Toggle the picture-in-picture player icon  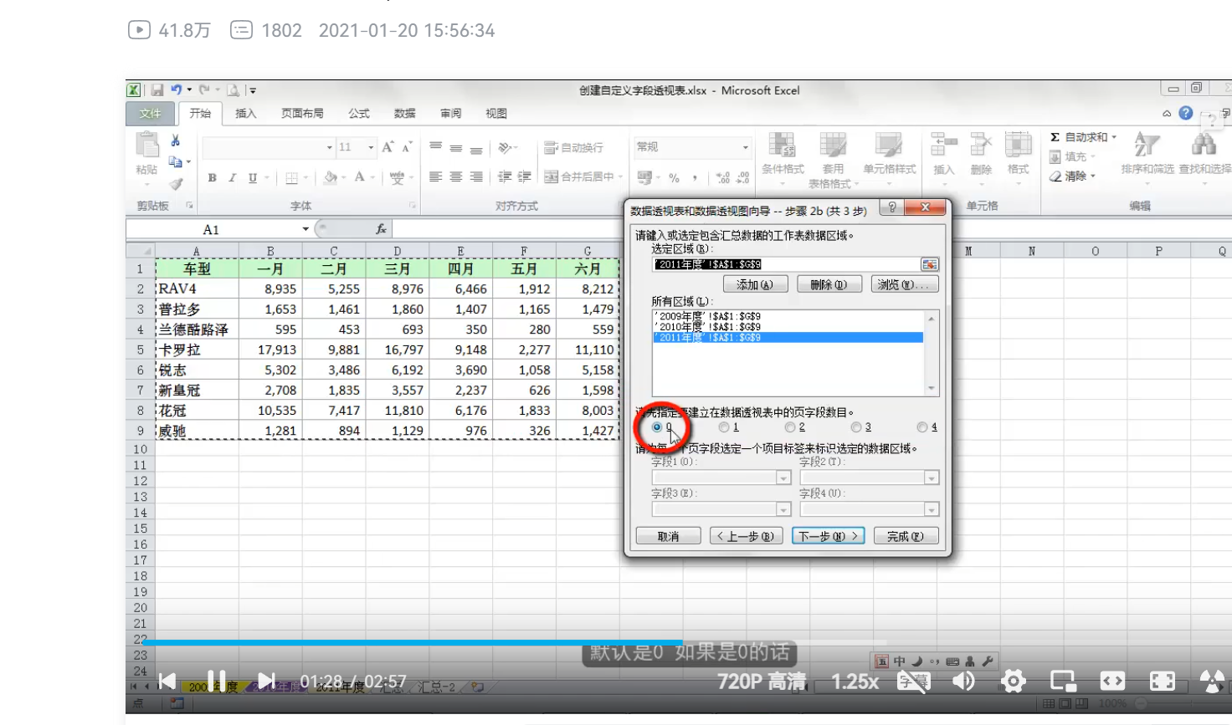click(1063, 682)
